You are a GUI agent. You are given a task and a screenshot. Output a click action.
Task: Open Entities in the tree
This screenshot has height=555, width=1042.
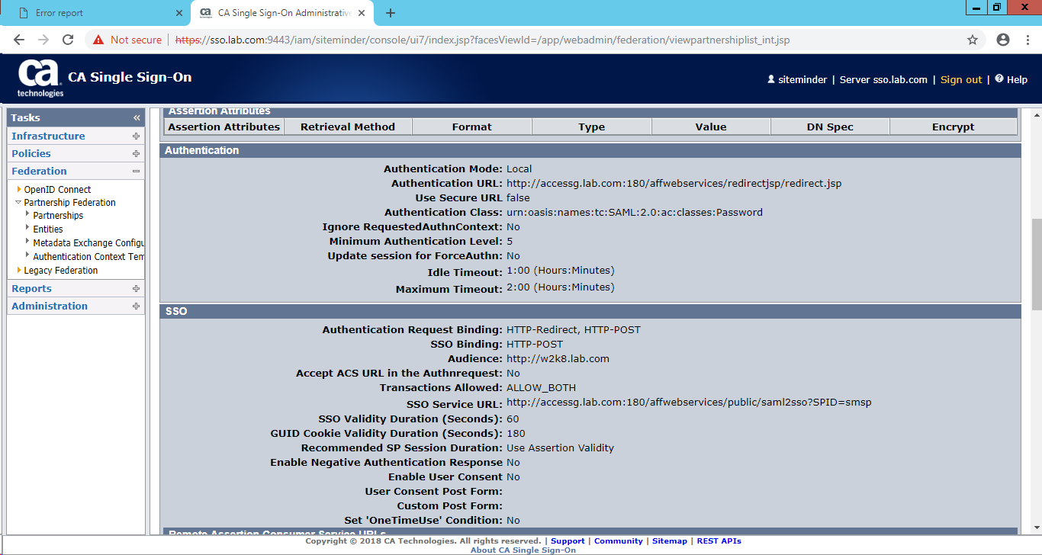click(48, 229)
